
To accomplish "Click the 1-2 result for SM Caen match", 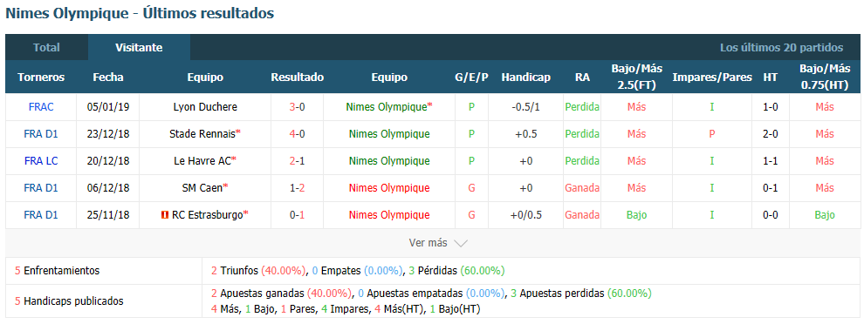I will (297, 187).
